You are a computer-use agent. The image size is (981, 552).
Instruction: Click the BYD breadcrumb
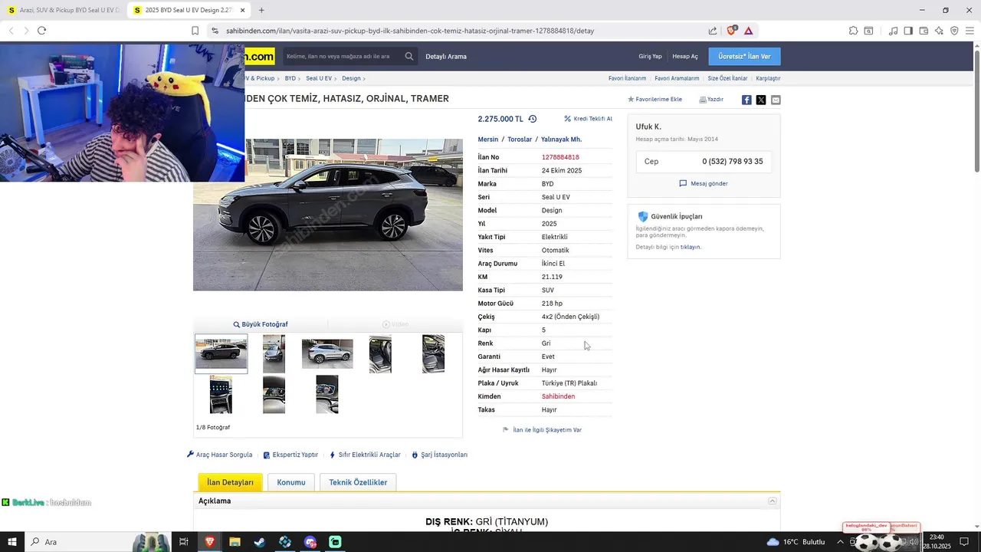[x=290, y=78]
